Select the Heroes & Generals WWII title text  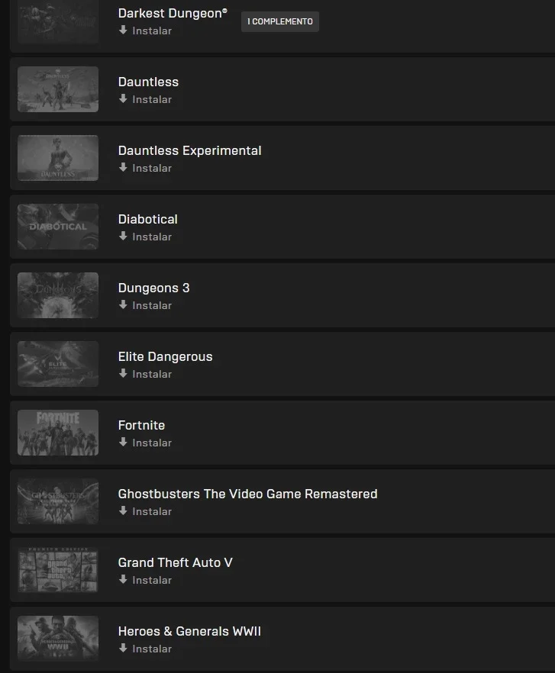189,631
